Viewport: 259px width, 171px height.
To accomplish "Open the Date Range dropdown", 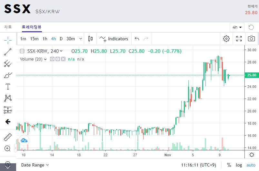I will click(x=35, y=165).
